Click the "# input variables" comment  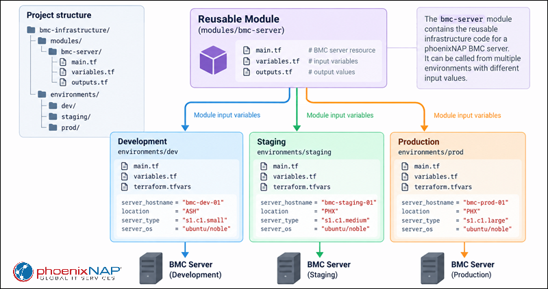point(333,61)
